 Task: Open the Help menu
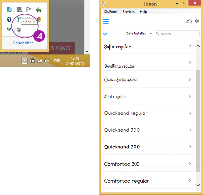tap(143, 12)
